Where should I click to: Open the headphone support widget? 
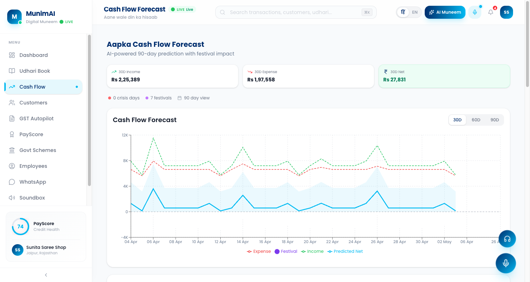pyautogui.click(x=507, y=238)
